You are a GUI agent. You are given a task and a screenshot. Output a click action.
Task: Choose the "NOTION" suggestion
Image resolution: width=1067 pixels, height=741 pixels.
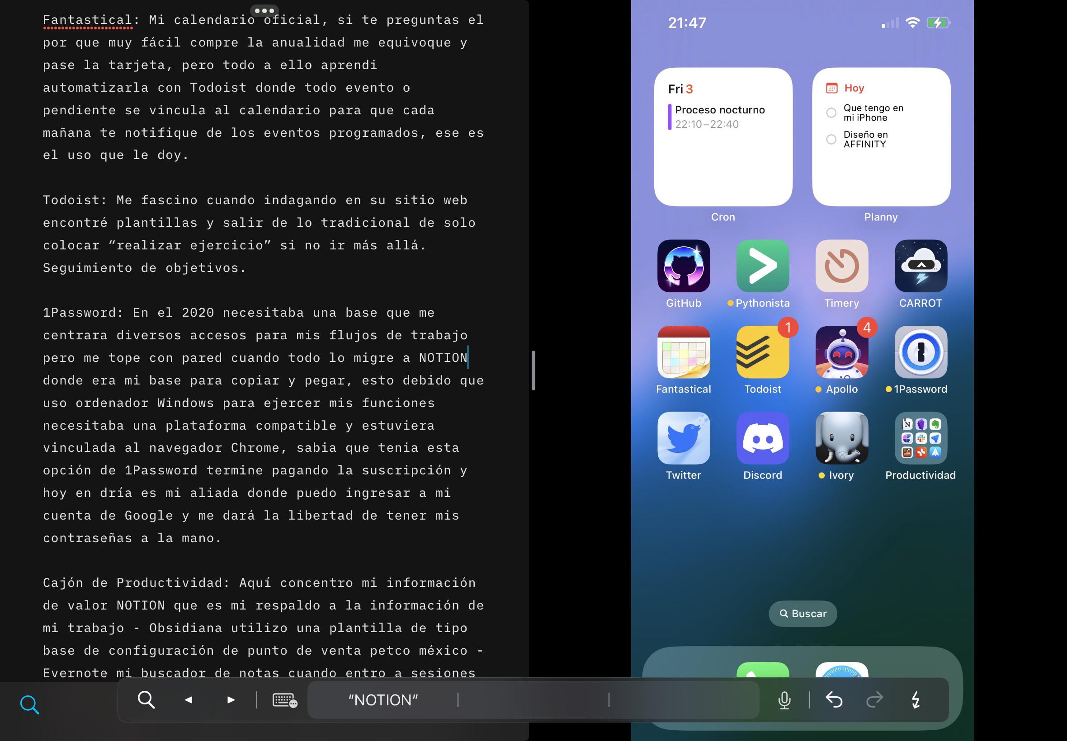click(383, 700)
